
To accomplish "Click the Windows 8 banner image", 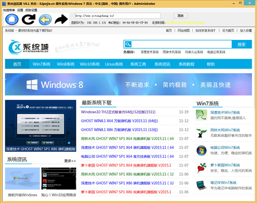I will click(x=128, y=84).
